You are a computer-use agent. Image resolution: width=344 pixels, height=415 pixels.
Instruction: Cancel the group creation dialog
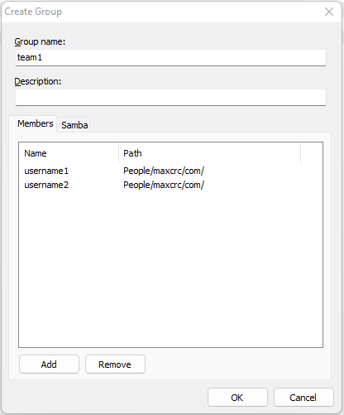point(303,398)
